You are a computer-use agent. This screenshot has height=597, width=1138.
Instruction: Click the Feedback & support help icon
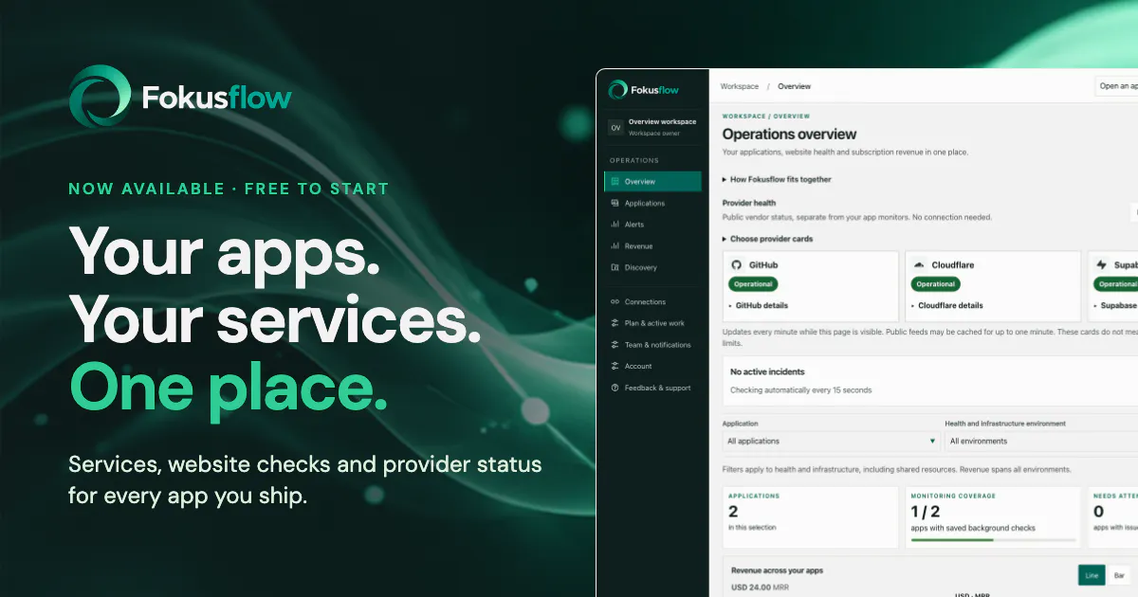click(615, 388)
